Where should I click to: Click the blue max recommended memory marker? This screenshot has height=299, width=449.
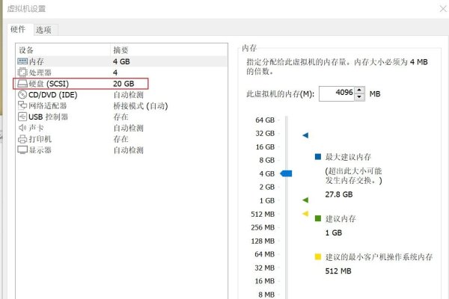point(305,135)
